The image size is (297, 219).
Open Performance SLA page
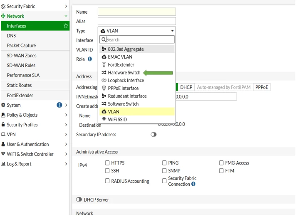35,75
